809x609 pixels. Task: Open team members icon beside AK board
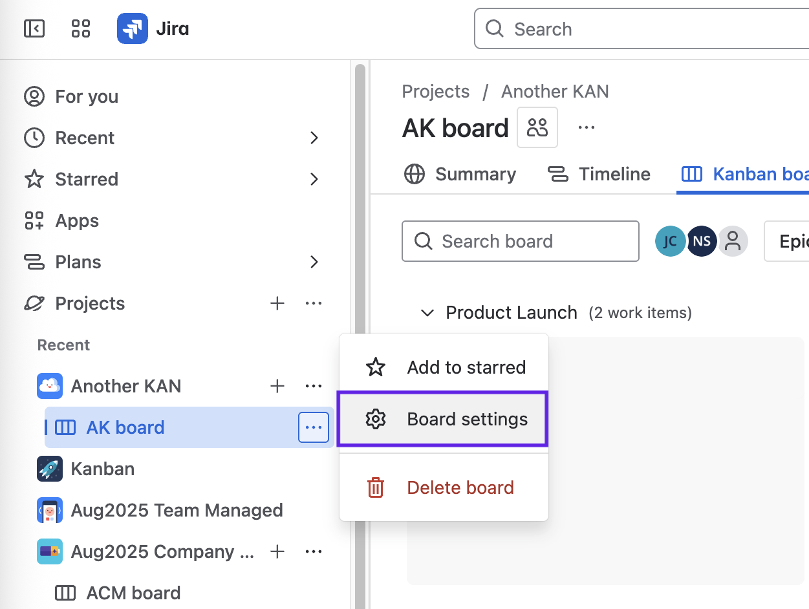(537, 127)
